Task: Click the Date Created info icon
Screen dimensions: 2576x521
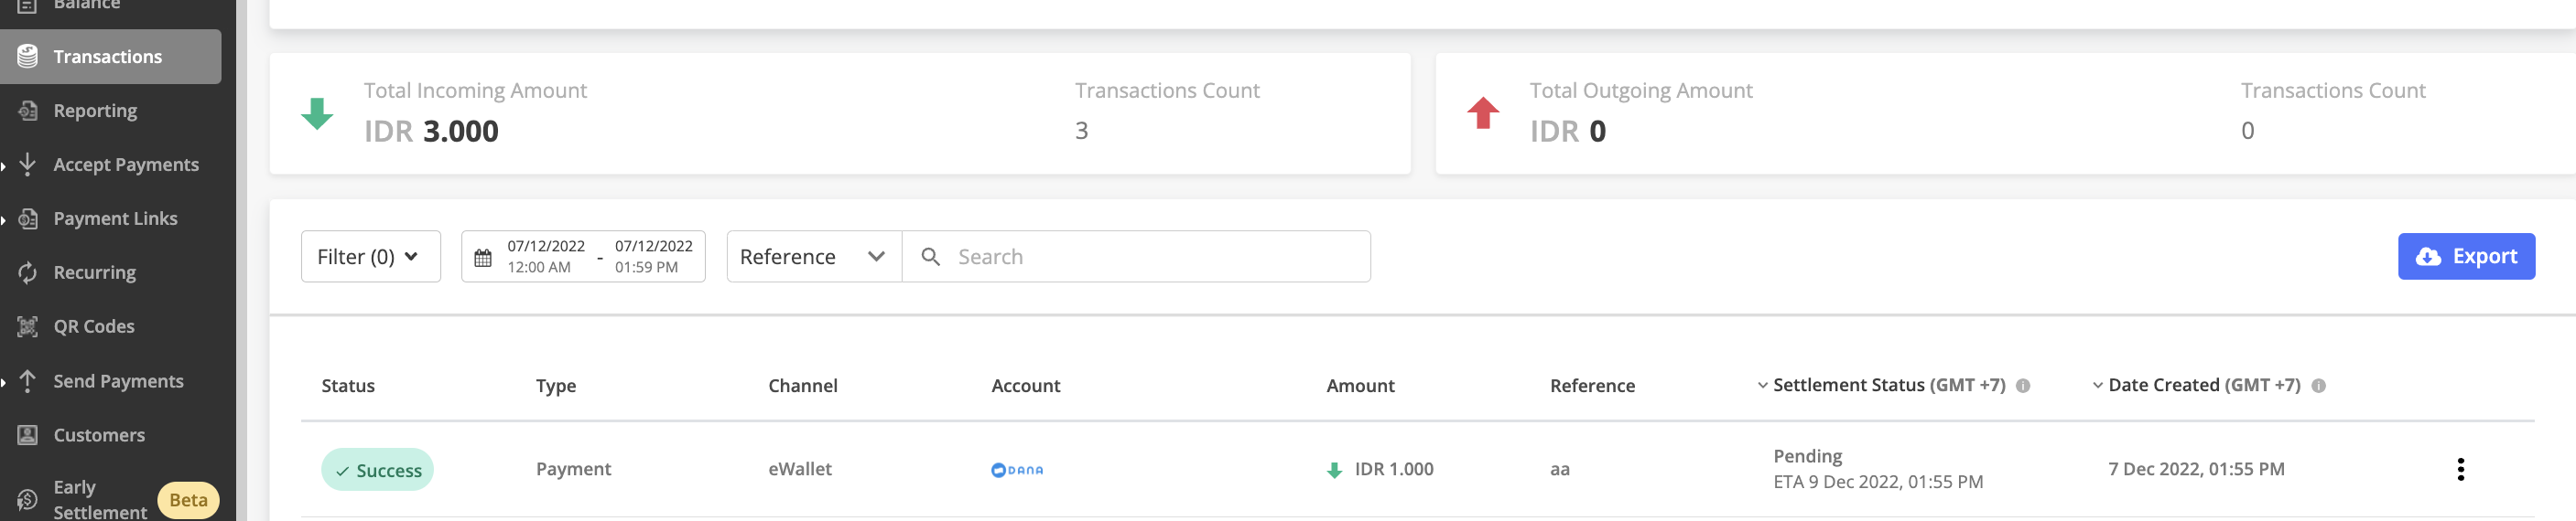Action: coord(2319,387)
